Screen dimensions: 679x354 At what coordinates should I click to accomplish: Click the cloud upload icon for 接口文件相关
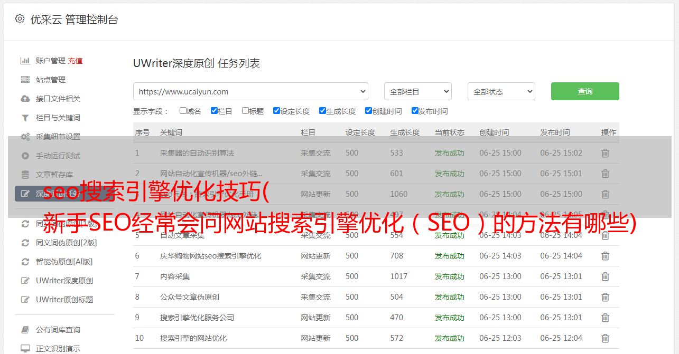[x=25, y=99]
